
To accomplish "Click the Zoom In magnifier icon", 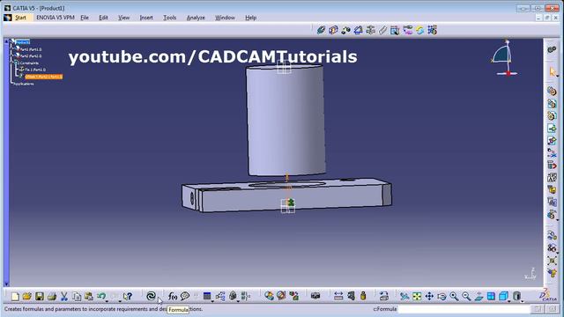I will pos(454,296).
